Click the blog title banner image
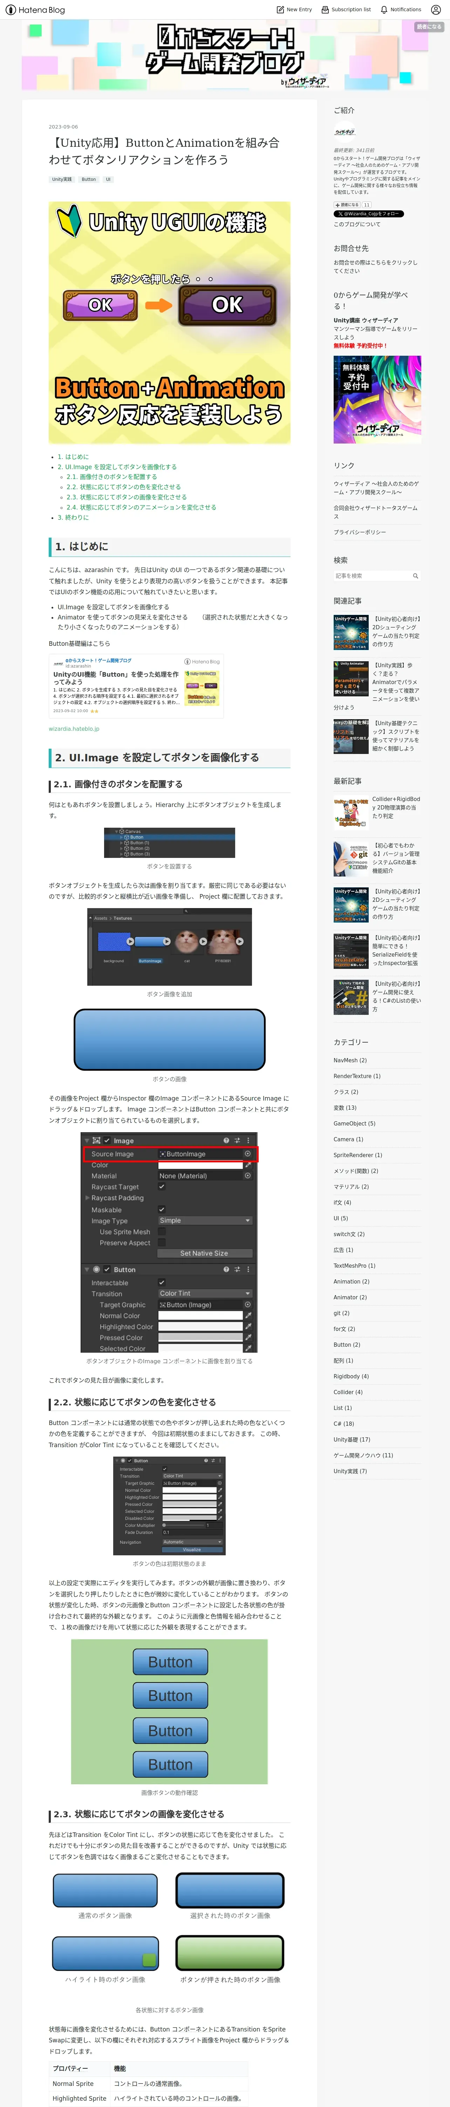Viewport: 450px width, 2107px height. 225,55
